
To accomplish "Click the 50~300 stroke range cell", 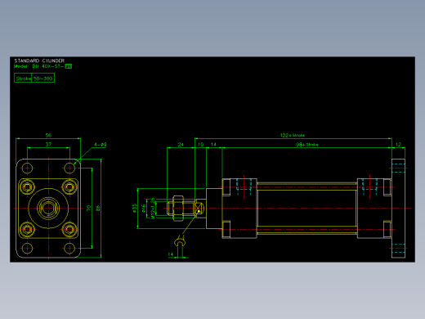I will click(x=43, y=79).
